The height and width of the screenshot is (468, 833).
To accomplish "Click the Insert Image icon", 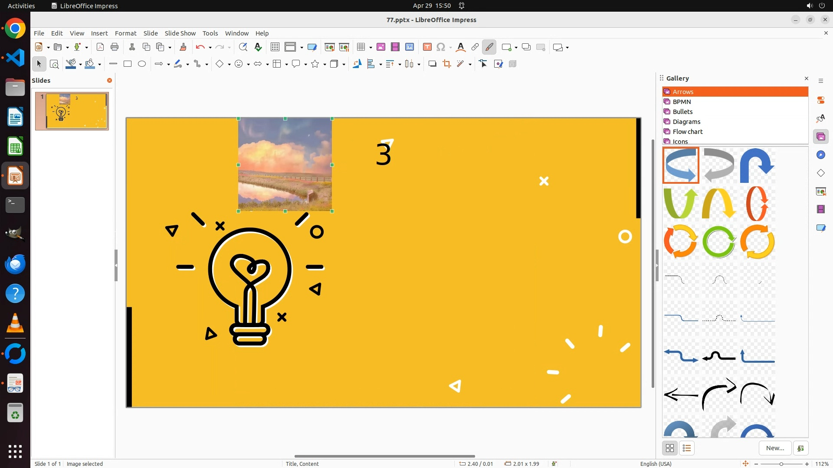I will 381,47.
